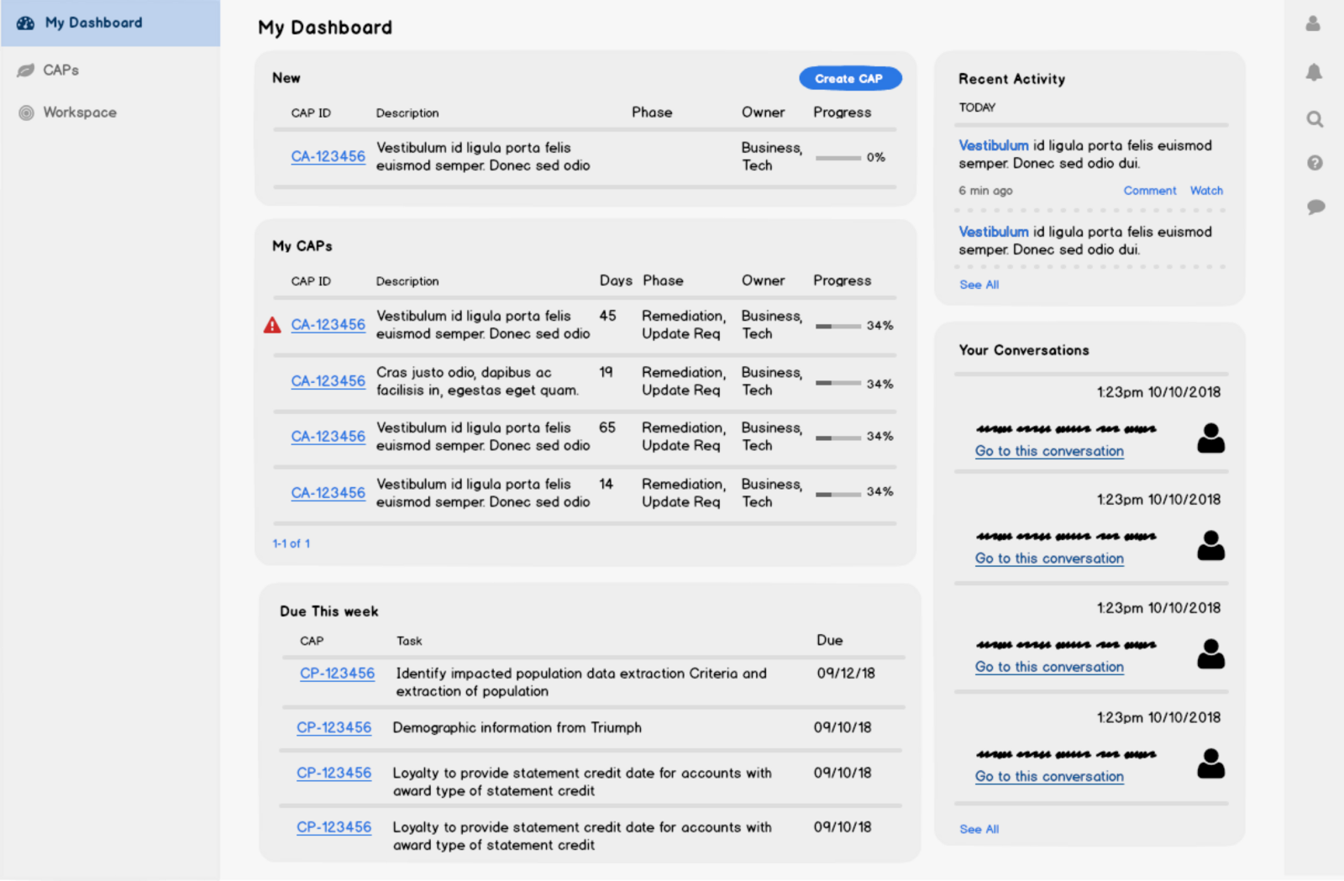Go to the My Dashboard menu item
Viewport: 1344px width, 881px height.
click(x=110, y=24)
